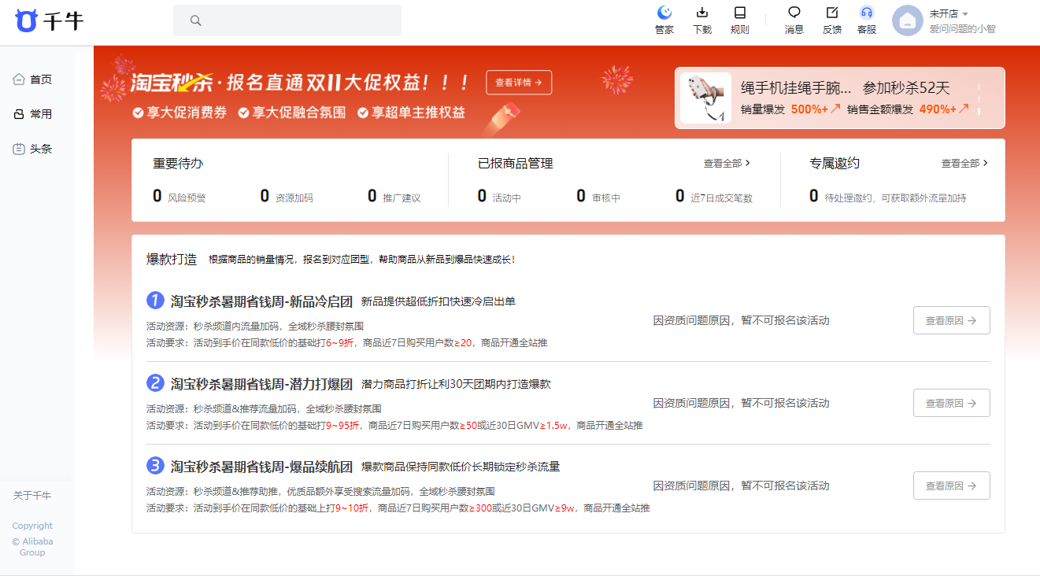Viewport: 1040px width, 576px height.
Task: Click 查看原因 for 爆品续航团
Action: tap(951, 486)
